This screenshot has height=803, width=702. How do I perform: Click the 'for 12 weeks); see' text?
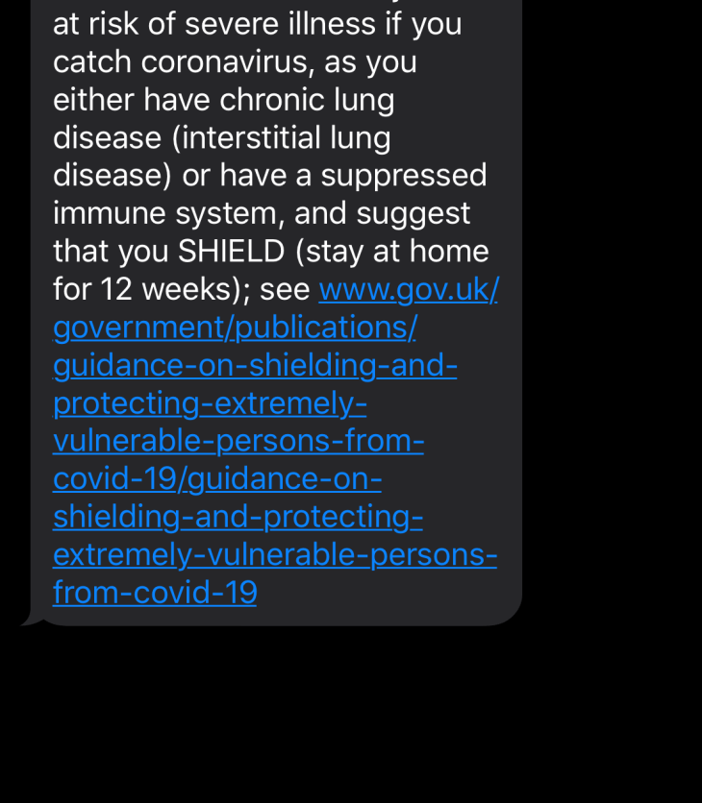pyautogui.click(x=182, y=289)
